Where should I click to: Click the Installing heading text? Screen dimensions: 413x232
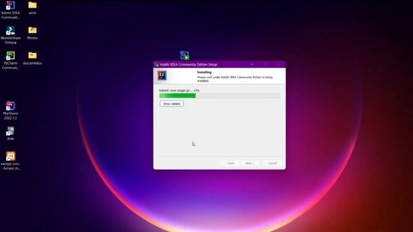coord(205,72)
